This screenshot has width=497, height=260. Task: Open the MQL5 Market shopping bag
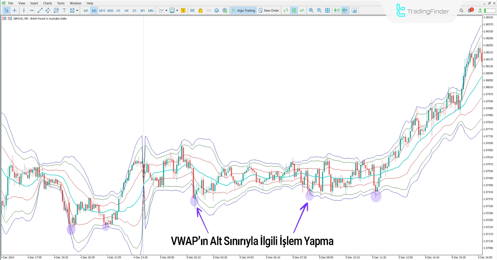pyautogui.click(x=201, y=10)
